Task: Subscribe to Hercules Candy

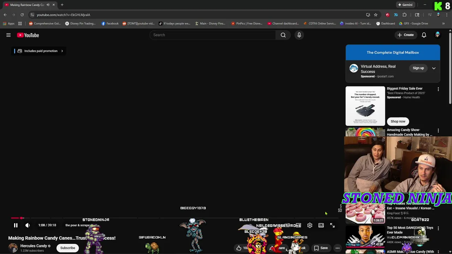Action: (67, 248)
